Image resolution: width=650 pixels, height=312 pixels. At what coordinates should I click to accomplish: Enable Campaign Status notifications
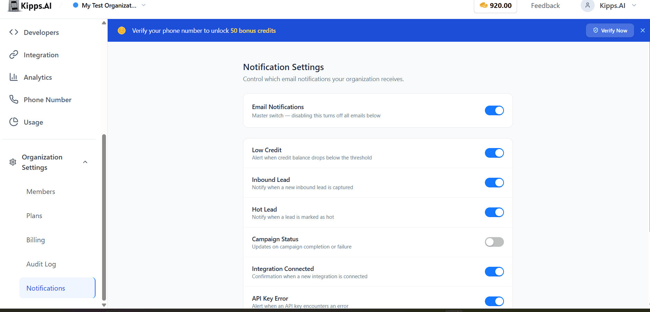point(494,242)
